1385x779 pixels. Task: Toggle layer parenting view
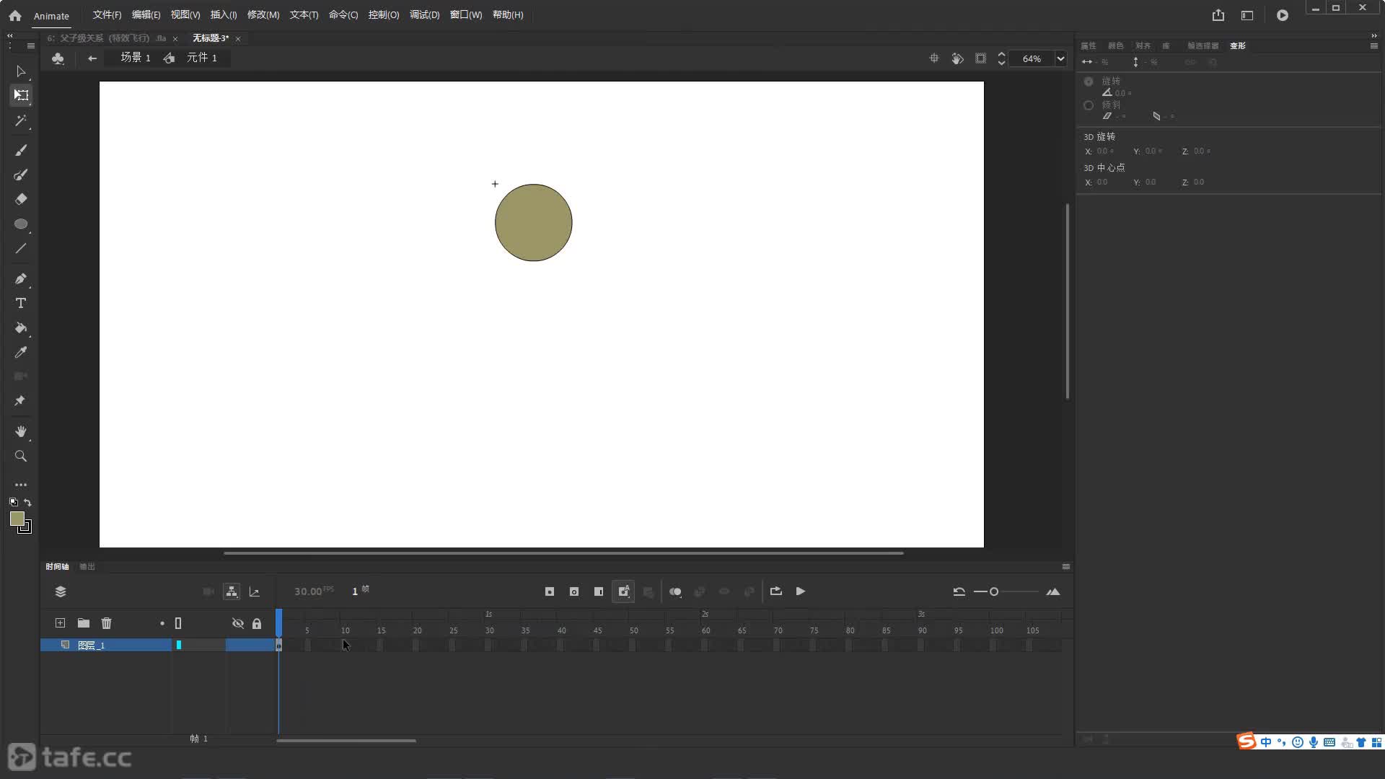(232, 591)
